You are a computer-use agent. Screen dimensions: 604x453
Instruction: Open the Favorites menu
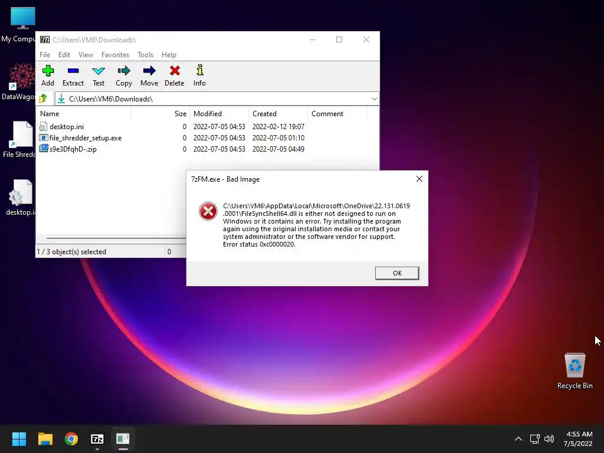coord(115,55)
